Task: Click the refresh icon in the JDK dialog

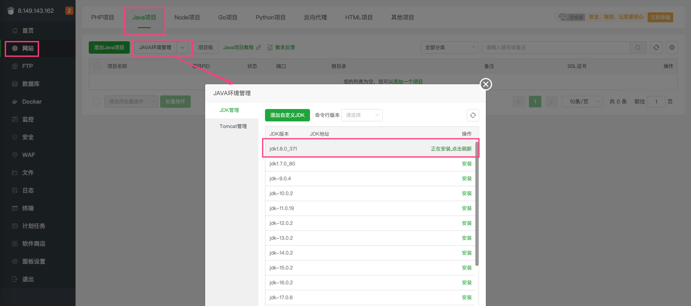Action: point(473,115)
